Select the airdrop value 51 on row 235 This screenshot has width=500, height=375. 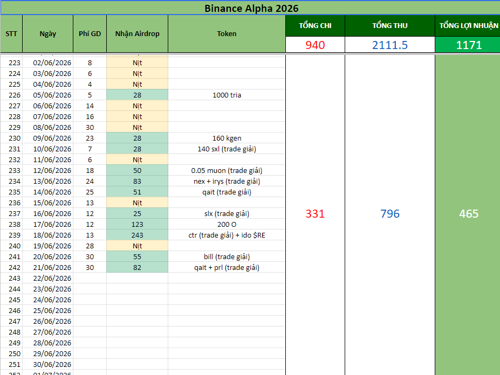[138, 192]
